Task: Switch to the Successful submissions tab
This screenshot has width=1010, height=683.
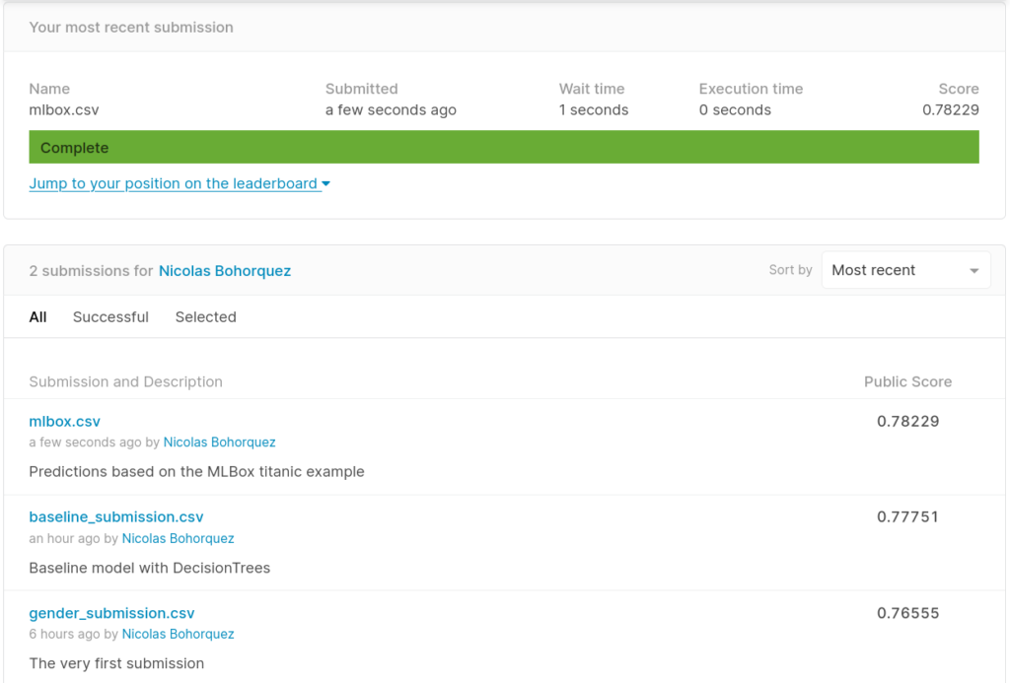Action: click(110, 316)
